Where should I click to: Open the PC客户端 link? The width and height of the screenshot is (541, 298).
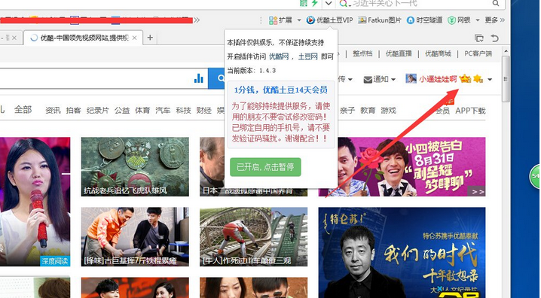pyautogui.click(x=478, y=53)
